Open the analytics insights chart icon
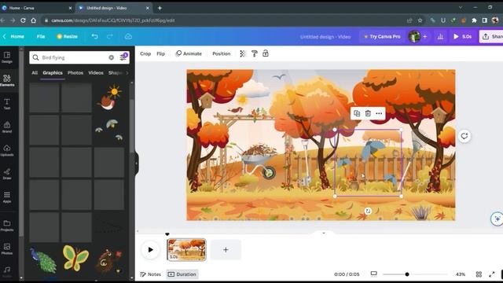 [440, 37]
